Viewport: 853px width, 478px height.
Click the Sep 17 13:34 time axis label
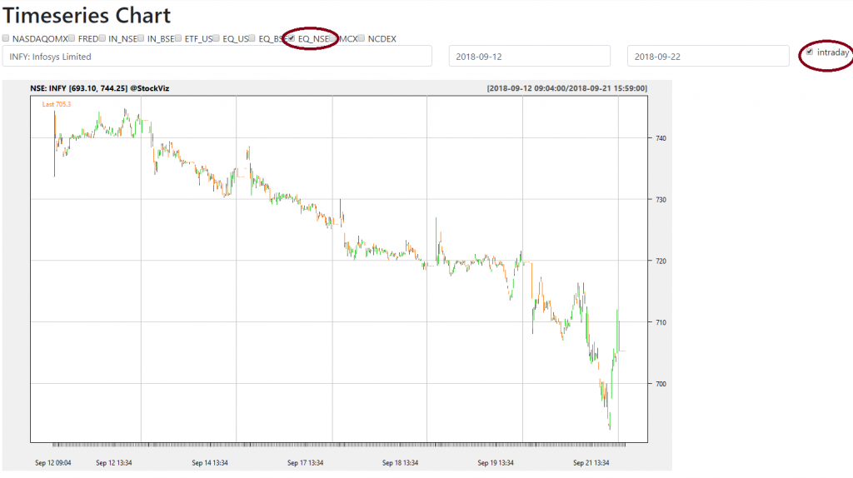[x=305, y=462]
